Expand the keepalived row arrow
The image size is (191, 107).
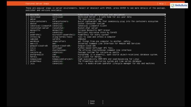165,59
